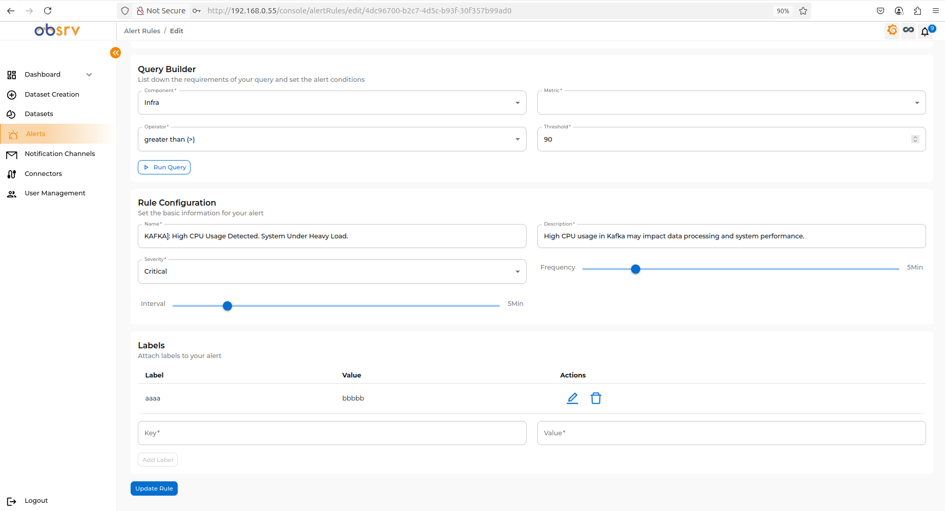Viewport: 945px width, 511px height.
Task: Follow the Alert Rules breadcrumb link
Action: coord(142,31)
